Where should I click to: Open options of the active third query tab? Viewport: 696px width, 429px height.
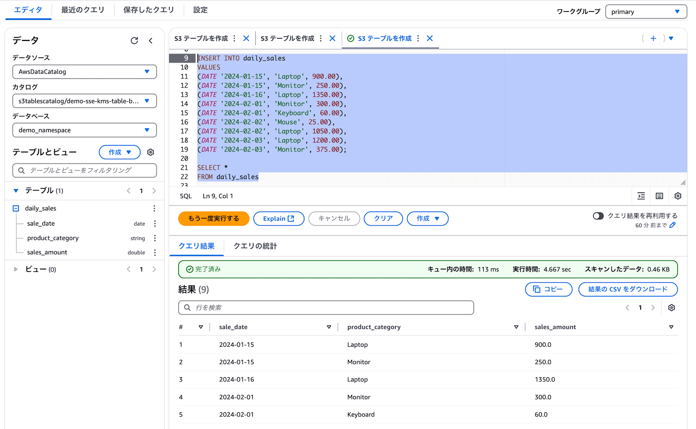(x=418, y=38)
